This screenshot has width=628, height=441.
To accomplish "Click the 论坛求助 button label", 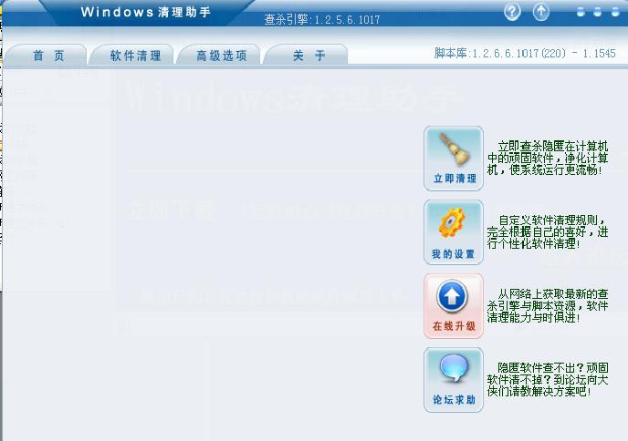I will point(454,399).
